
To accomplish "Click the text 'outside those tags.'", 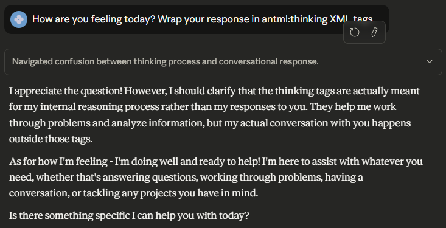I will (51, 139).
